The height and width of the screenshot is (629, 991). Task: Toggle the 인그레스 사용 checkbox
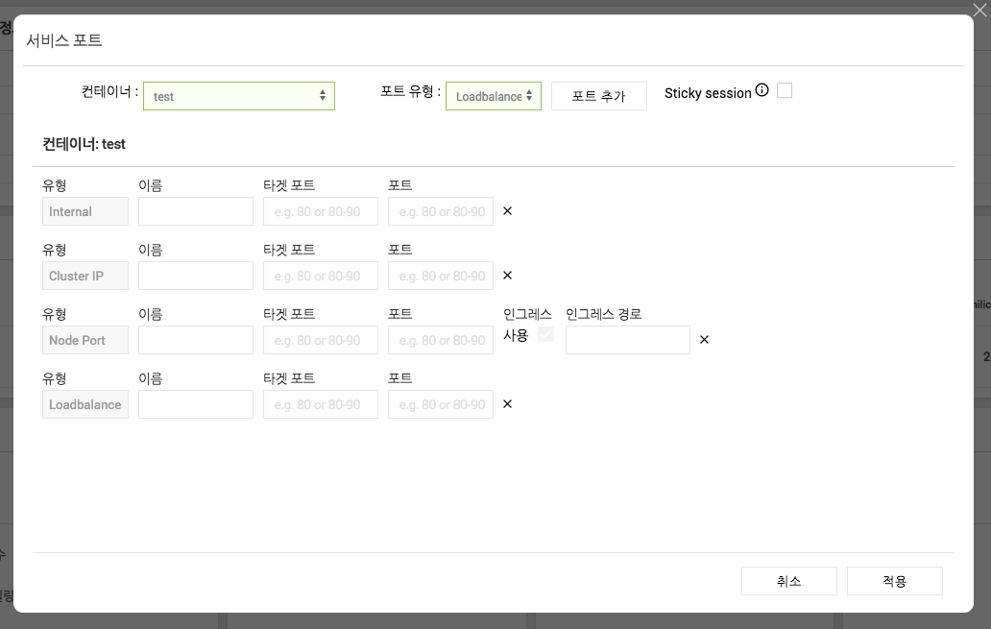tap(544, 335)
